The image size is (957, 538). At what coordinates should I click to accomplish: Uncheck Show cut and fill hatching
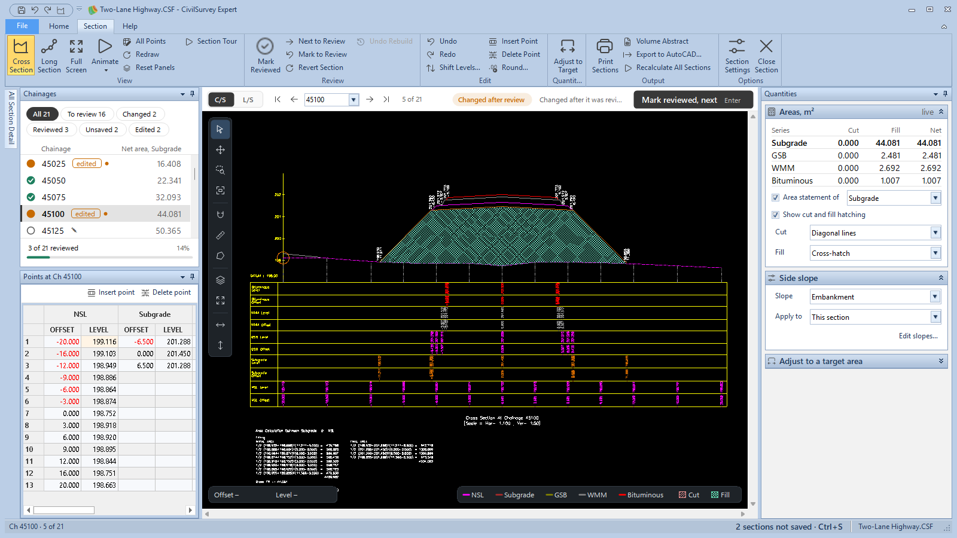click(x=775, y=215)
